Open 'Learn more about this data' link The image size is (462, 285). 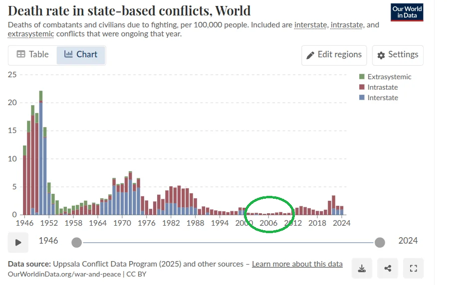click(x=297, y=264)
